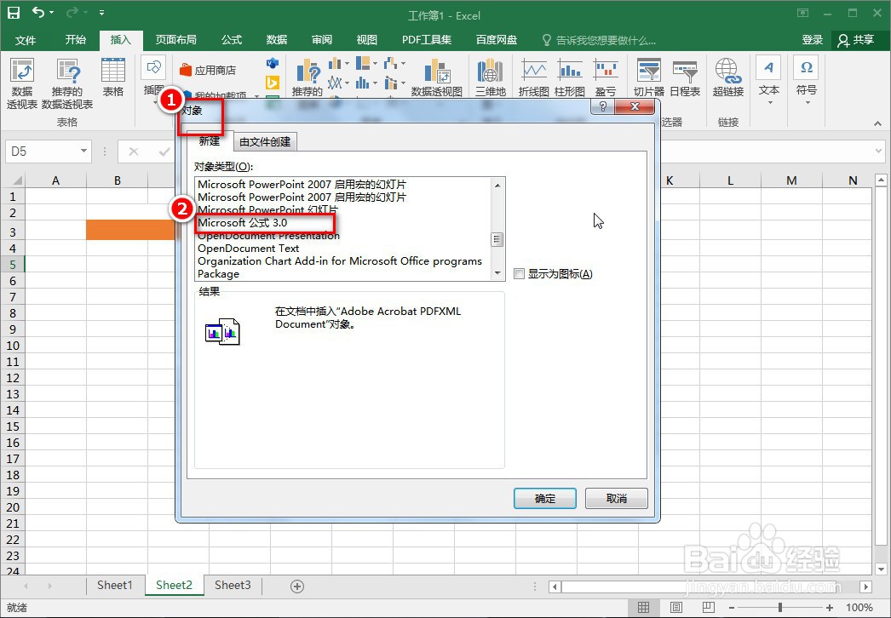Image resolution: width=891 pixels, height=618 pixels.
Task: Switch to Sheet1 tab
Action: click(115, 585)
